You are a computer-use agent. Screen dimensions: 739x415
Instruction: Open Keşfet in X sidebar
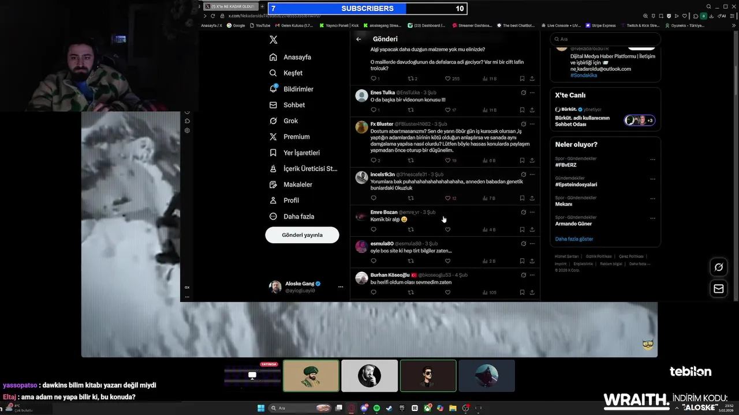(x=286, y=73)
